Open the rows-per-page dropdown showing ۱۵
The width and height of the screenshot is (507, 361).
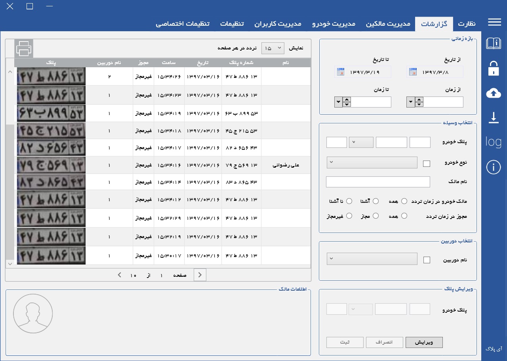pyautogui.click(x=273, y=48)
